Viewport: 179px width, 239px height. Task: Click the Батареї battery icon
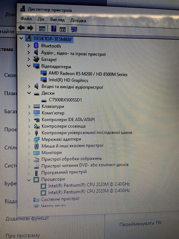point(36,59)
